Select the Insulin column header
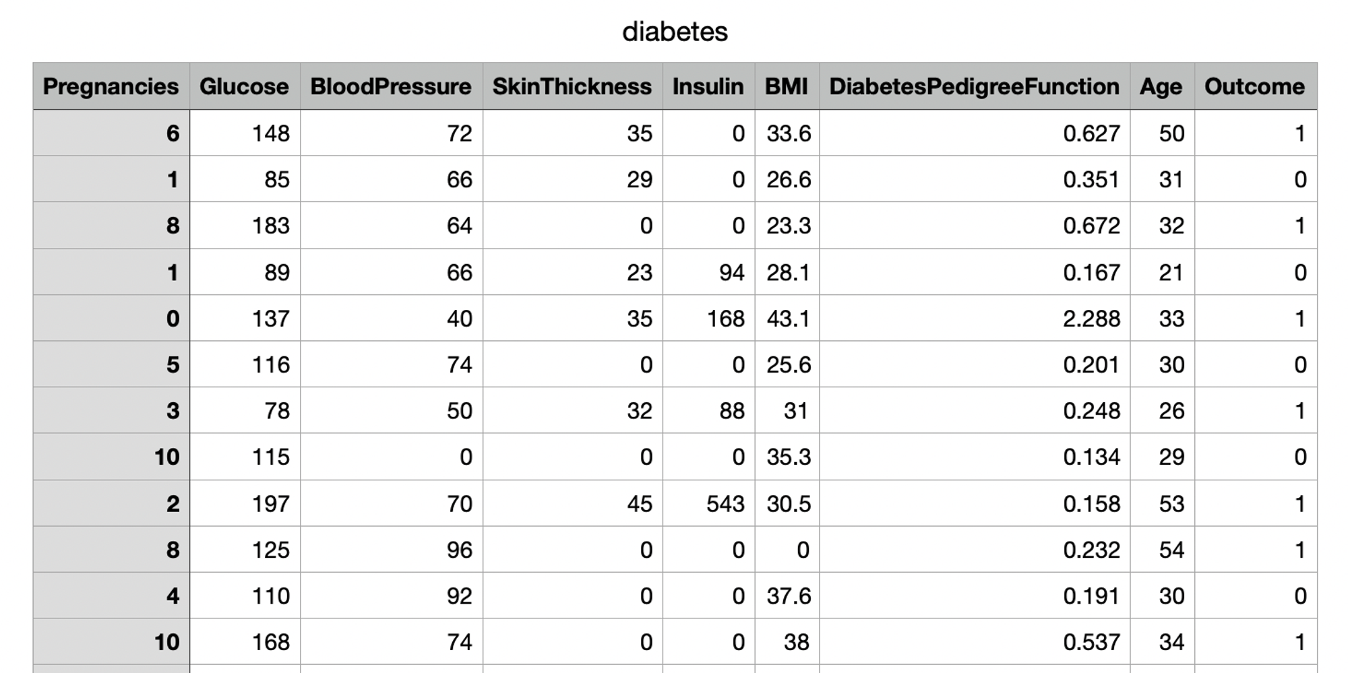Screen dimensions: 1348x673 [x=708, y=86]
